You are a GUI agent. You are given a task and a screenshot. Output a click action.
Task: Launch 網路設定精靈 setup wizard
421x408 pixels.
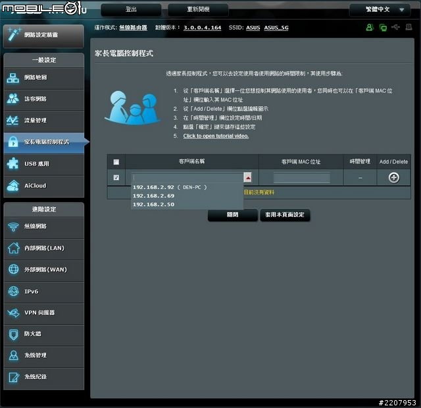coord(43,36)
